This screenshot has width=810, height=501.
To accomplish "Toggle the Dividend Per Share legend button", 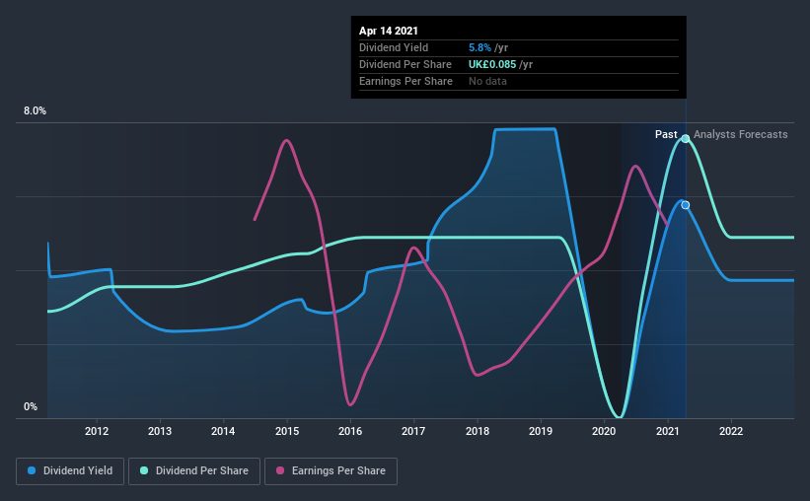I will 194,471.
